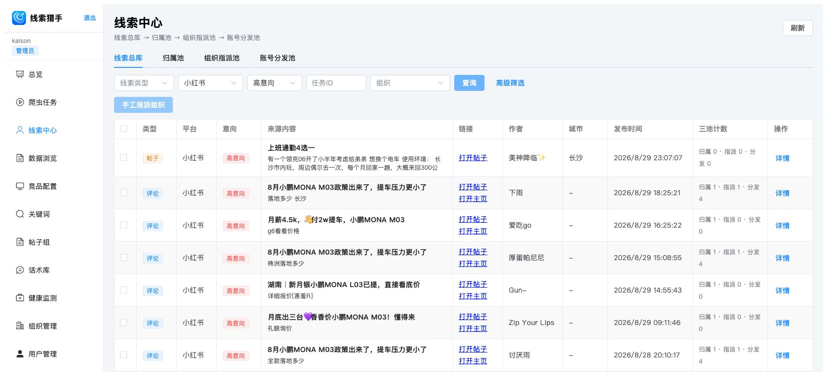827x372 pixels.
Task: Toggle the select-all checkbox in table header
Action: click(124, 129)
